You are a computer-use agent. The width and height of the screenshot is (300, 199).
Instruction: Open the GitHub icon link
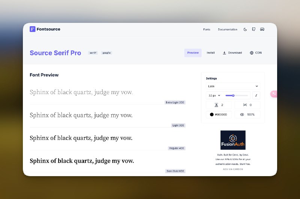(x=254, y=29)
